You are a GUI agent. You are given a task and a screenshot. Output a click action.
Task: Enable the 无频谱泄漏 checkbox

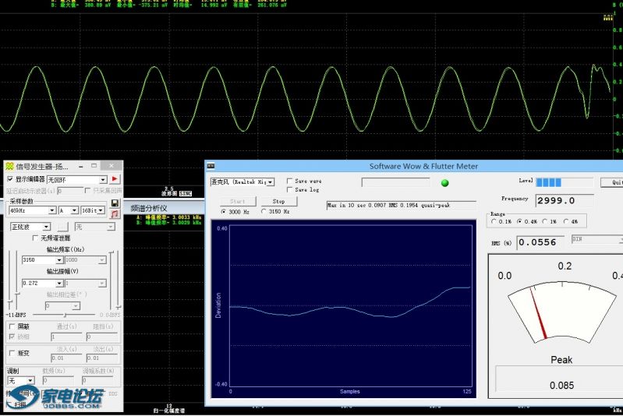[x=35, y=238]
